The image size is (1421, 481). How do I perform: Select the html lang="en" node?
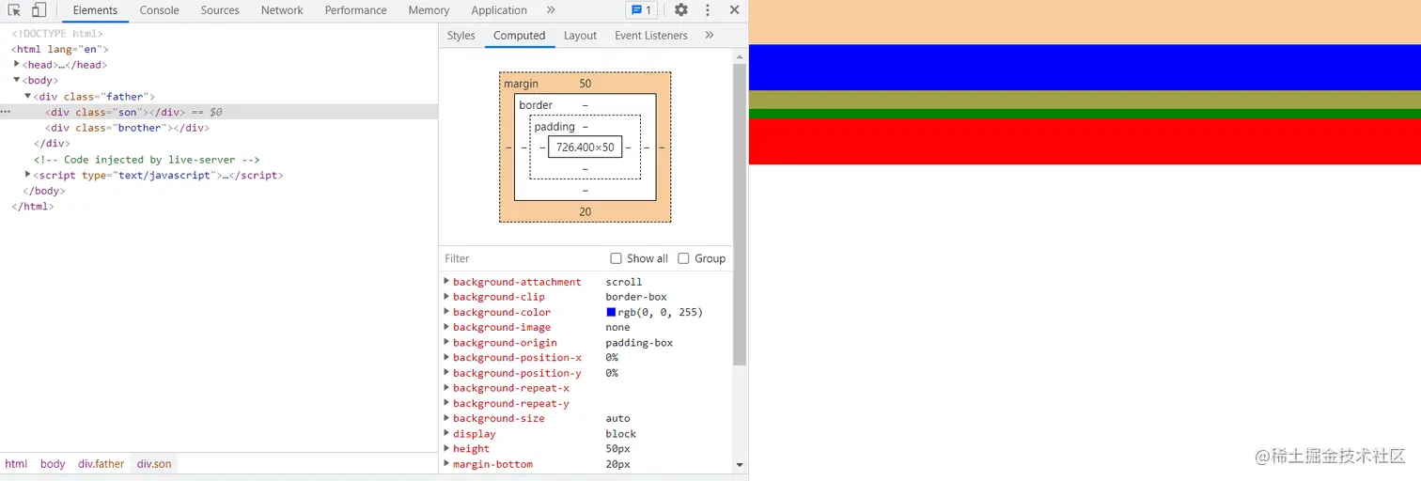coord(60,49)
